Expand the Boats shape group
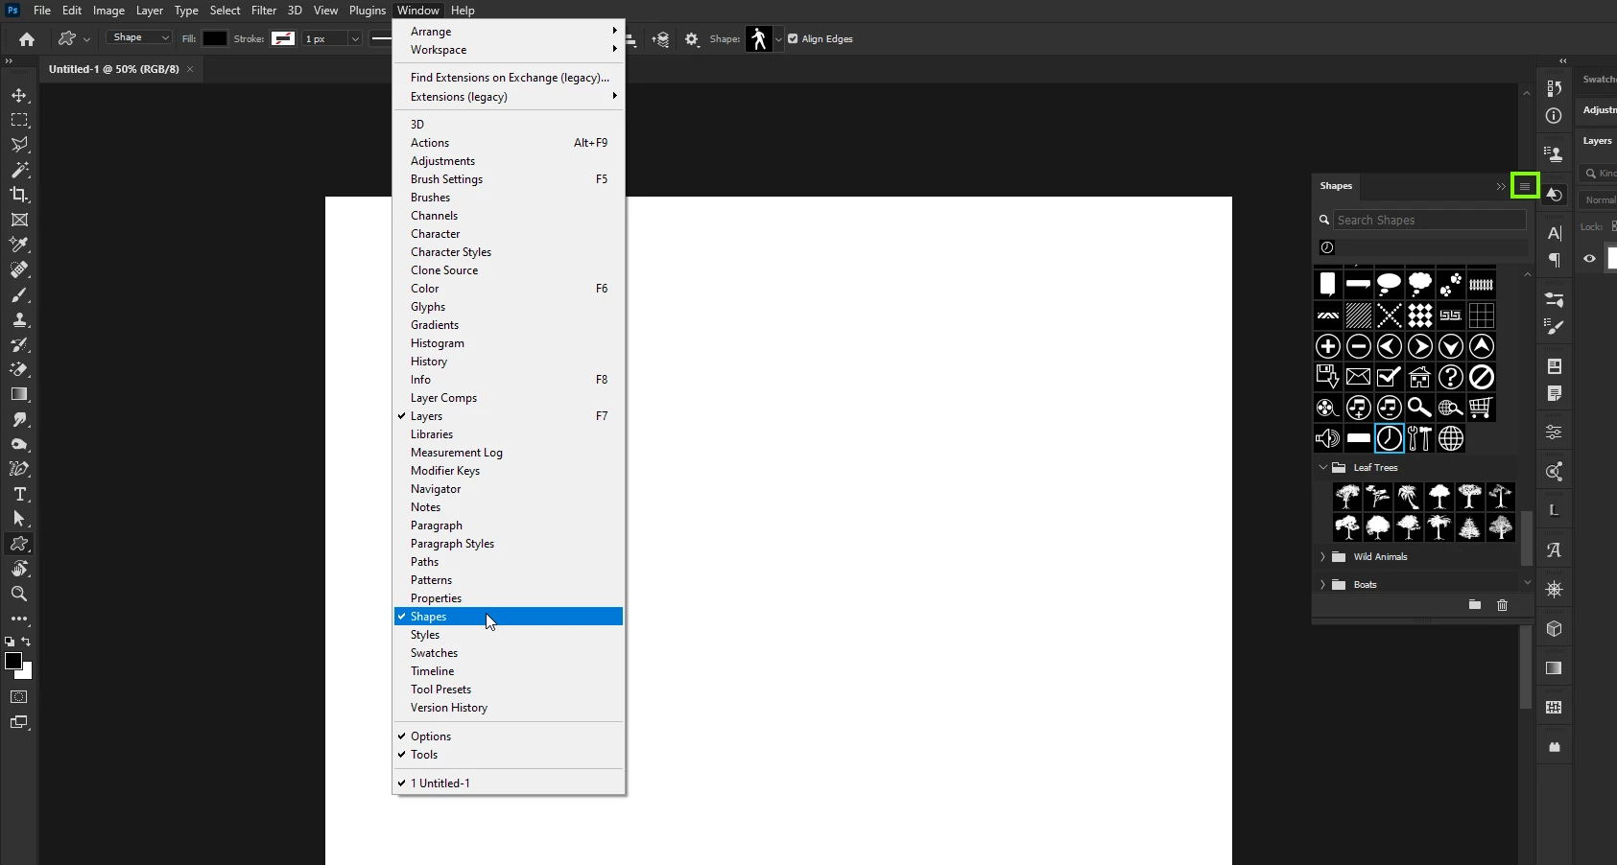The image size is (1617, 865). [1323, 585]
